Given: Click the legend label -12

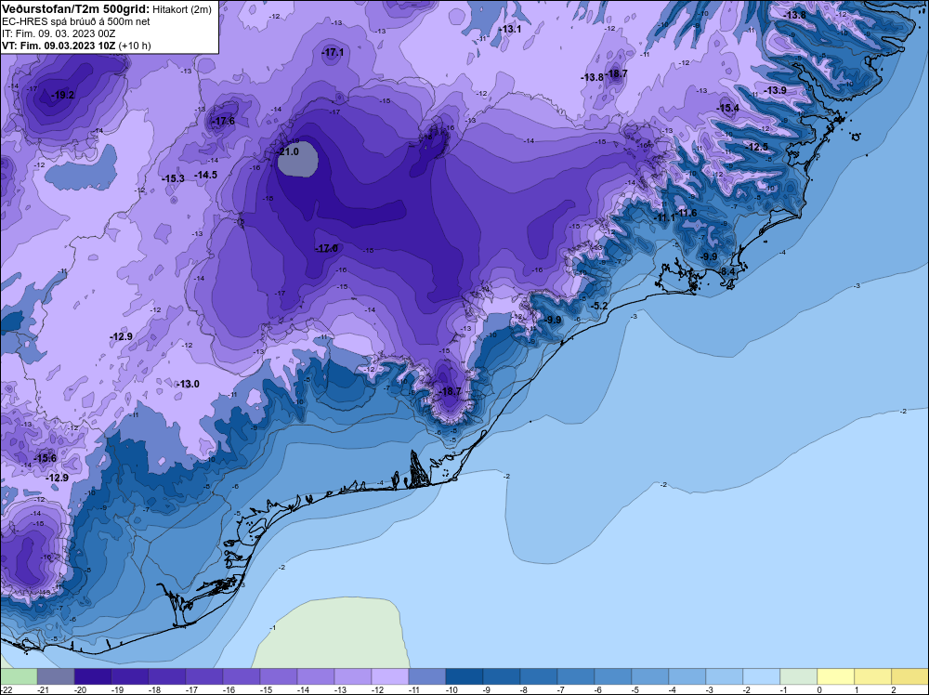Looking at the screenshot, I should pyautogui.click(x=377, y=689).
